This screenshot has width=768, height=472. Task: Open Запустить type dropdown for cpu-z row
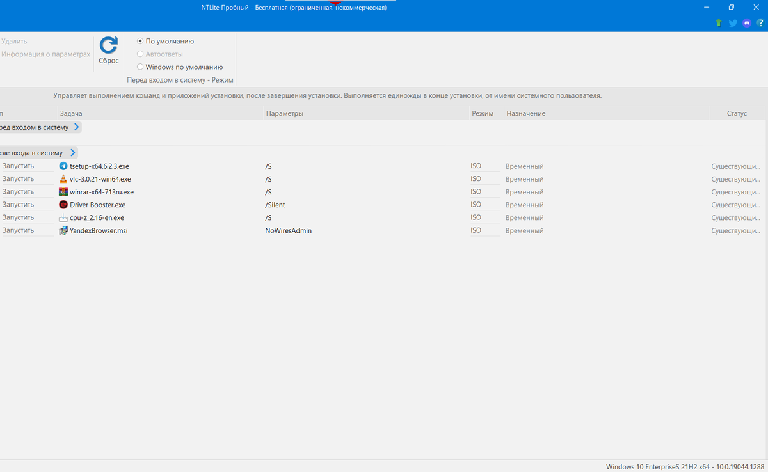[28, 217]
